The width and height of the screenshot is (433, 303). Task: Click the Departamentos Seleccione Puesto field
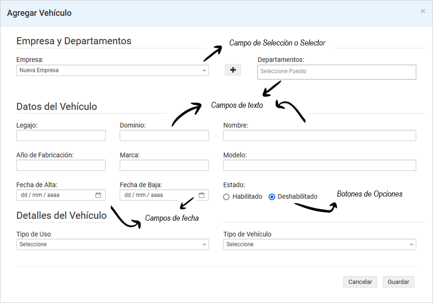pos(336,72)
